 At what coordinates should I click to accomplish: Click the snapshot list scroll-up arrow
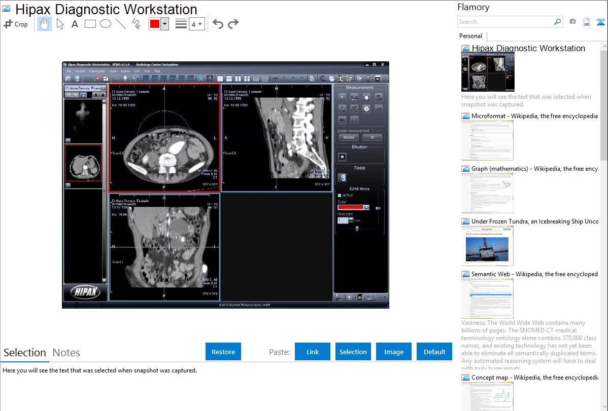click(604, 46)
